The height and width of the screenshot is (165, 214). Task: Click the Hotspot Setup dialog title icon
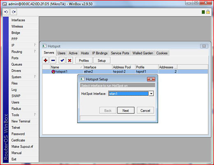tap(82, 79)
